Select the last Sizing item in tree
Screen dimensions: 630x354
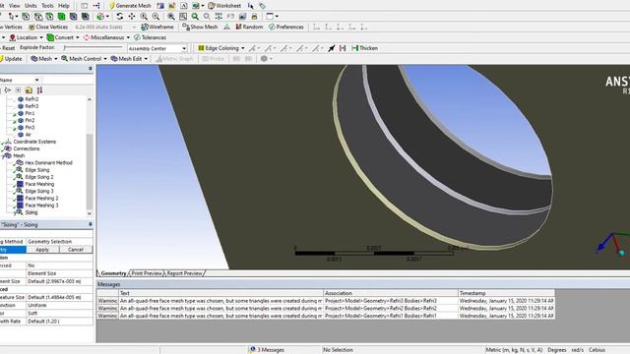[x=31, y=212]
